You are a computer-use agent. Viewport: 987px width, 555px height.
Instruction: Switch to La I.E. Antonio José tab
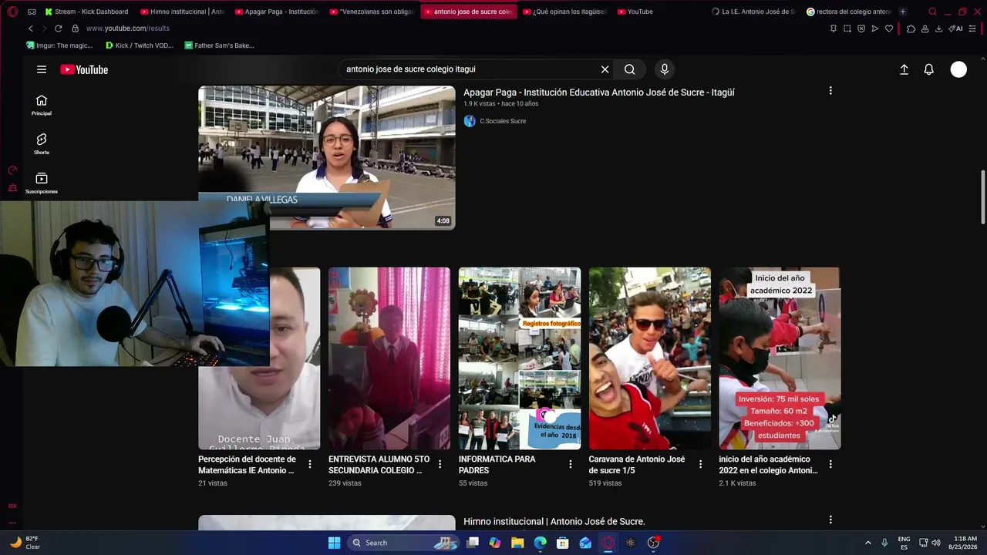tap(753, 12)
